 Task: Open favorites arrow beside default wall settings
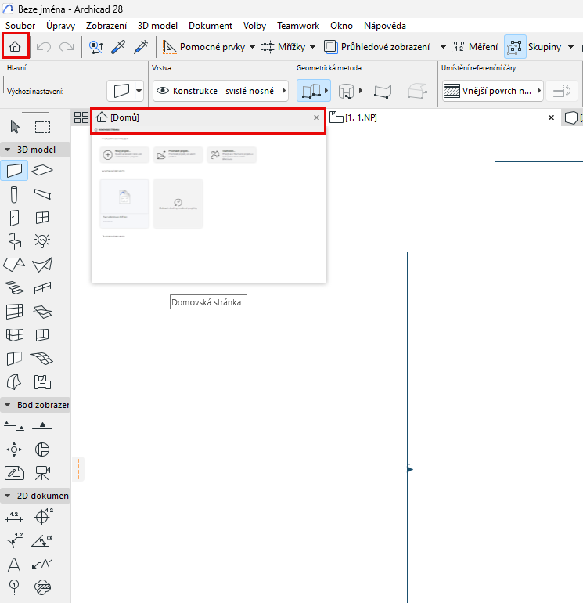[139, 91]
